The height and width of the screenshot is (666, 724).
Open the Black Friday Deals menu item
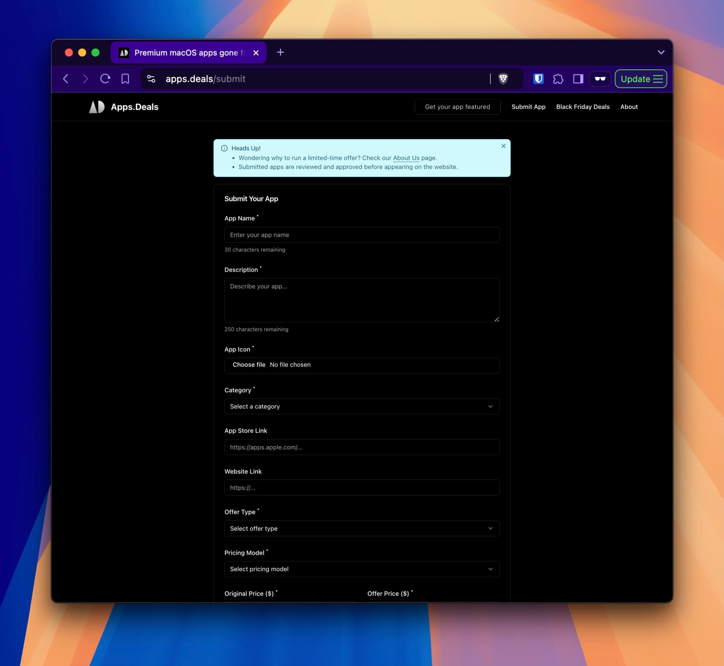pyautogui.click(x=582, y=107)
